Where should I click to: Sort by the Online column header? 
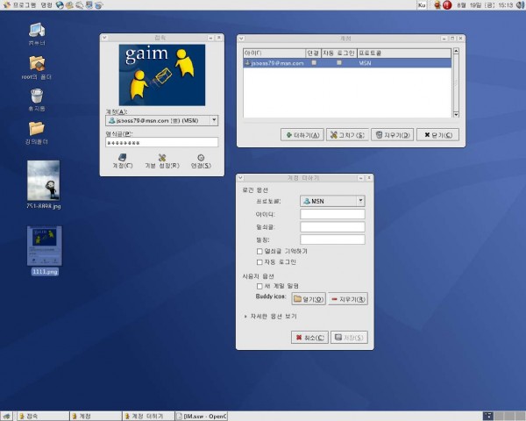[x=313, y=53]
